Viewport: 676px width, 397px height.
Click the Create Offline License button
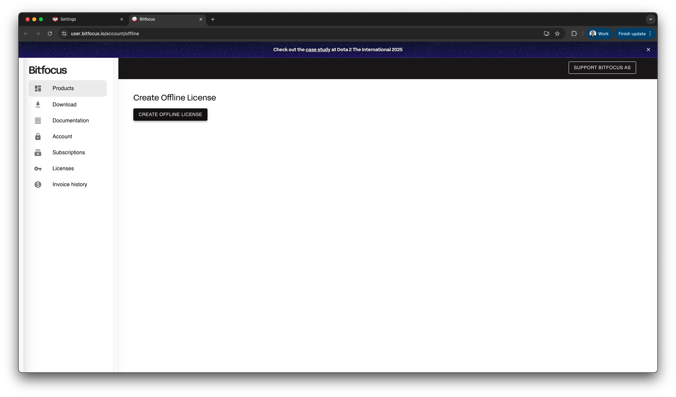[x=170, y=114]
